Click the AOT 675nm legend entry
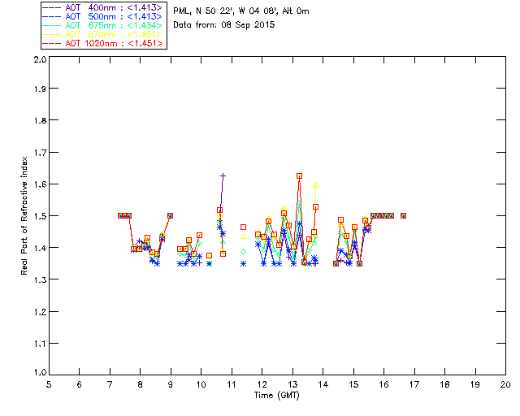The image size is (520, 416). 103,25
